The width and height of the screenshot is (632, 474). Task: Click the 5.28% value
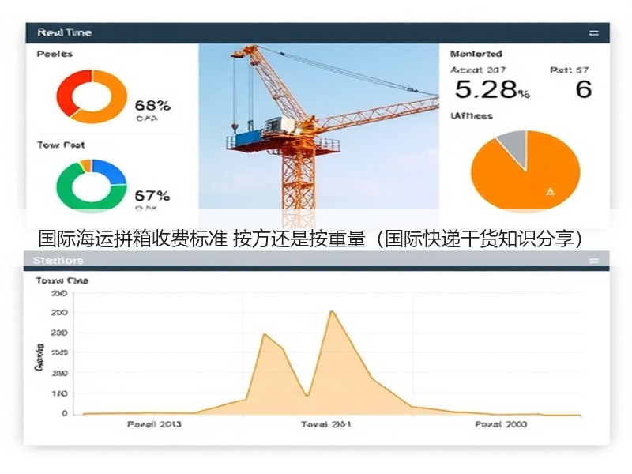492,89
